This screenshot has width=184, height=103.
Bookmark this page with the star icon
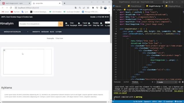pyautogui.click(x=88, y=8)
